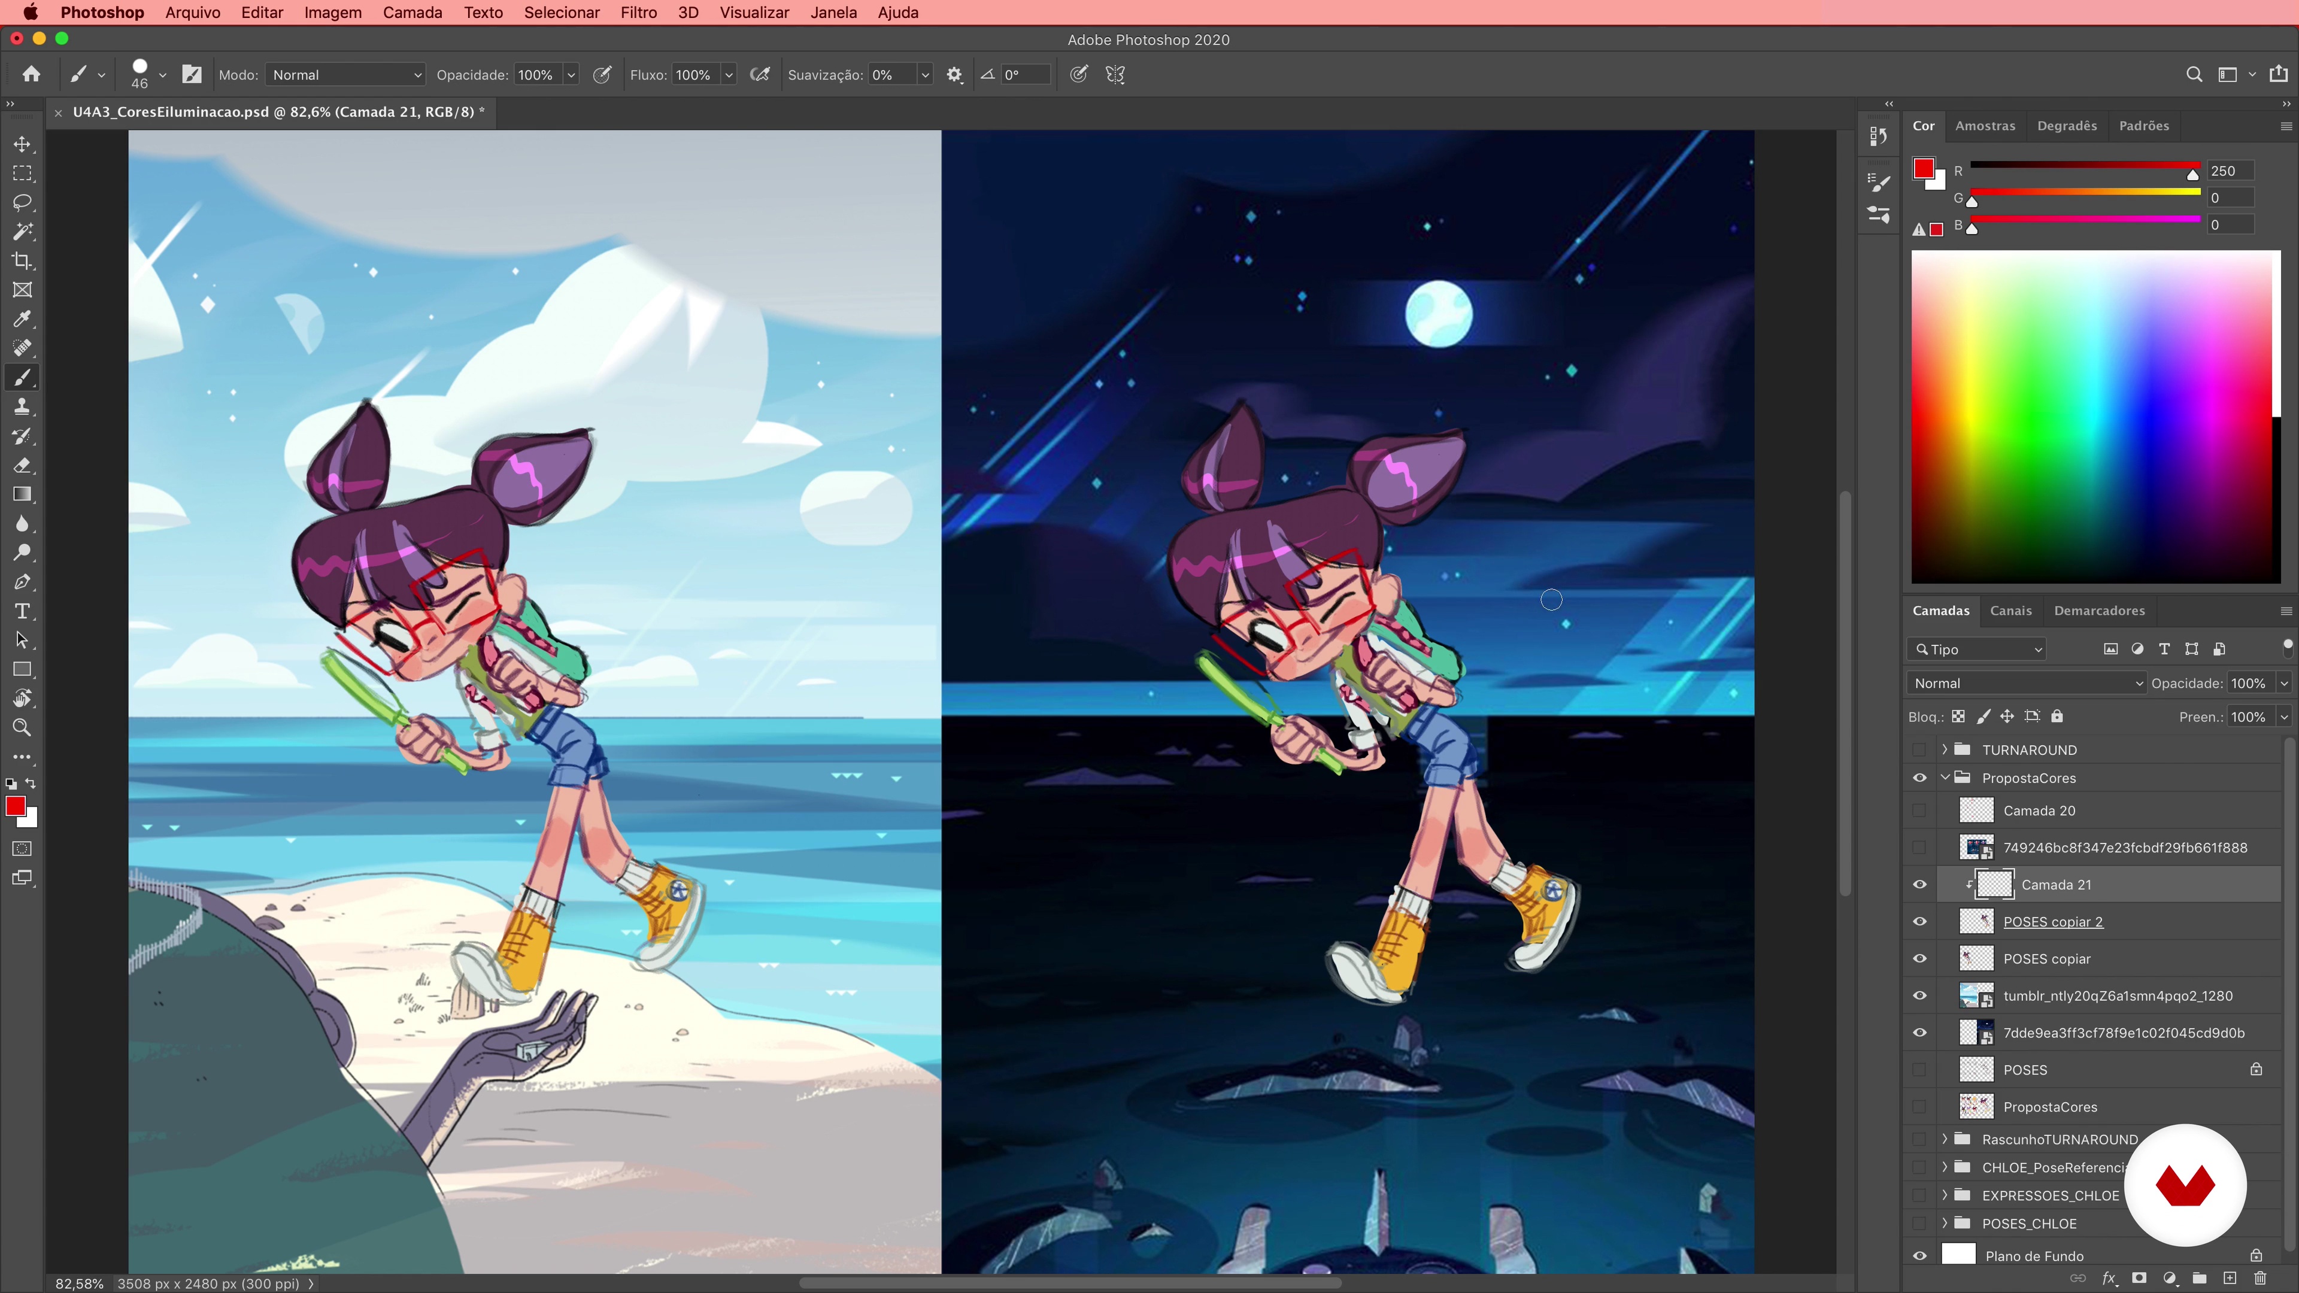Hide the POSES copiar layer

(1919, 959)
